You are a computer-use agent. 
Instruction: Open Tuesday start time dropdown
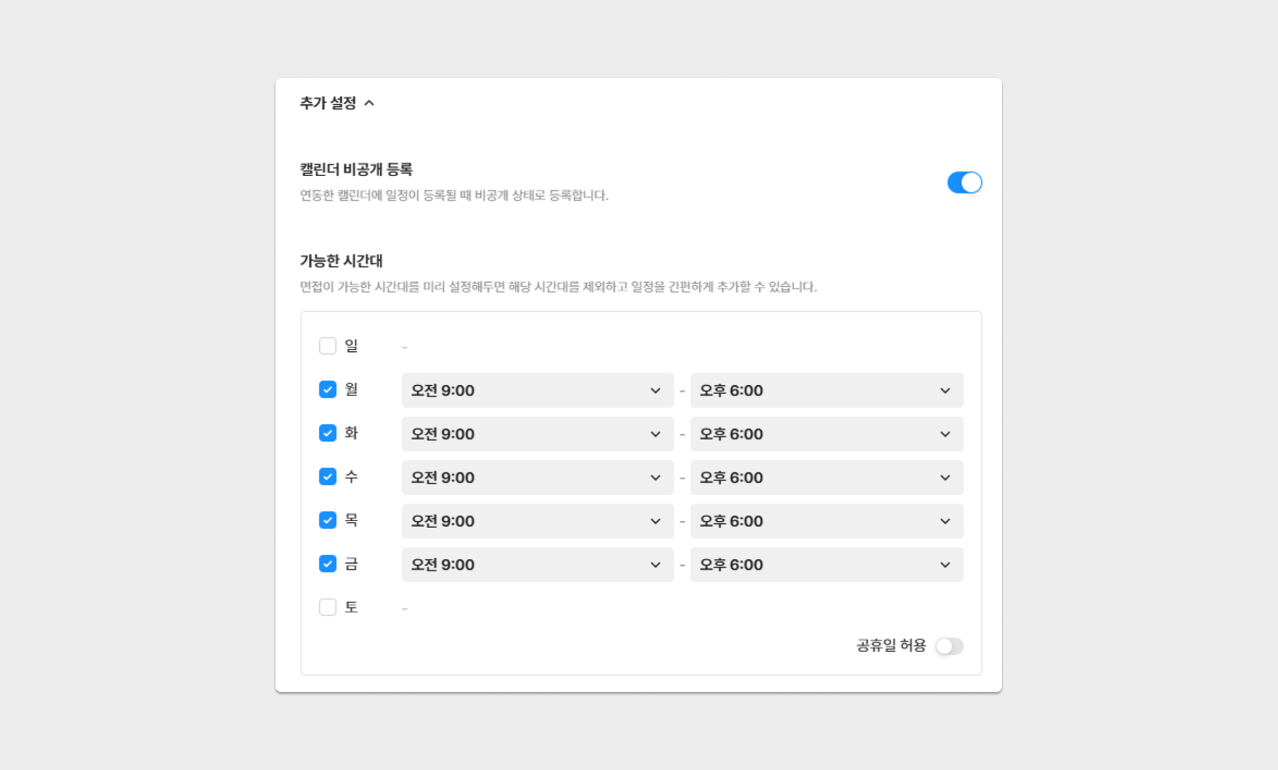pos(537,434)
